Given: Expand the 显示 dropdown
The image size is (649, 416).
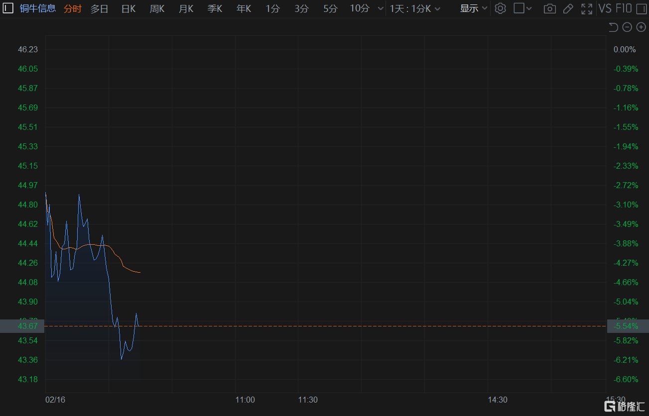Looking at the screenshot, I should click(x=473, y=8).
